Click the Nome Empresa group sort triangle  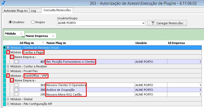coord(53,36)
